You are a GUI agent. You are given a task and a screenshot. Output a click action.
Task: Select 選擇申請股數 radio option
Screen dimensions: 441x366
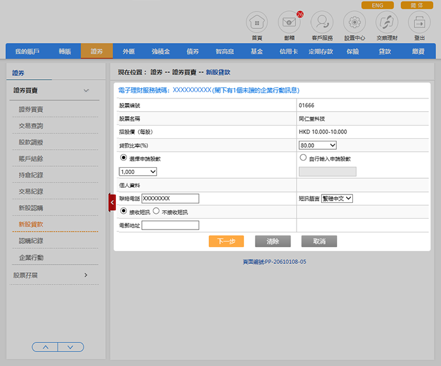(124, 158)
